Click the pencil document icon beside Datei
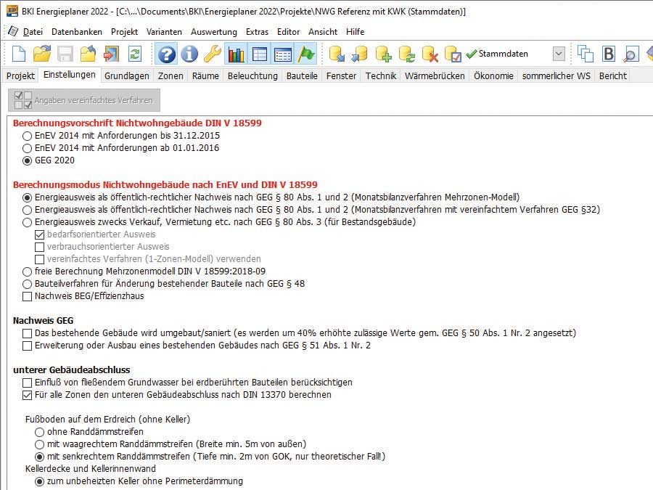The height and width of the screenshot is (490, 653). [x=13, y=31]
